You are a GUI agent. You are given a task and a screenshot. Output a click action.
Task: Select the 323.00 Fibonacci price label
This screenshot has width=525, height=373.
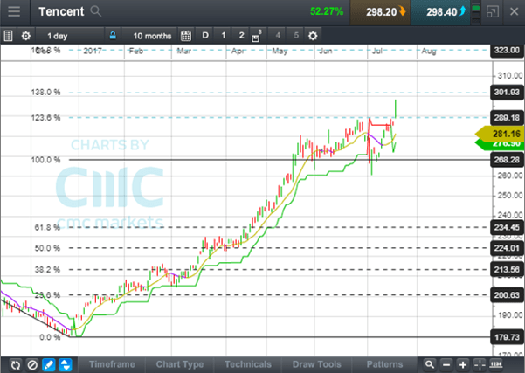point(507,50)
